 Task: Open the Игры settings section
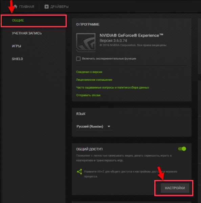pyautogui.click(x=17, y=46)
